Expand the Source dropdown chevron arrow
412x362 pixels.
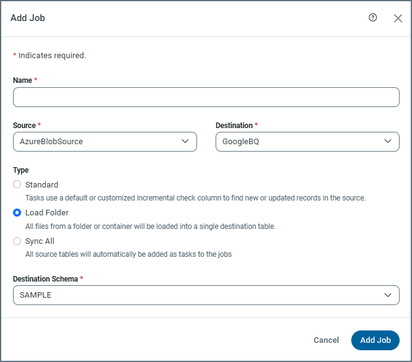tap(185, 142)
